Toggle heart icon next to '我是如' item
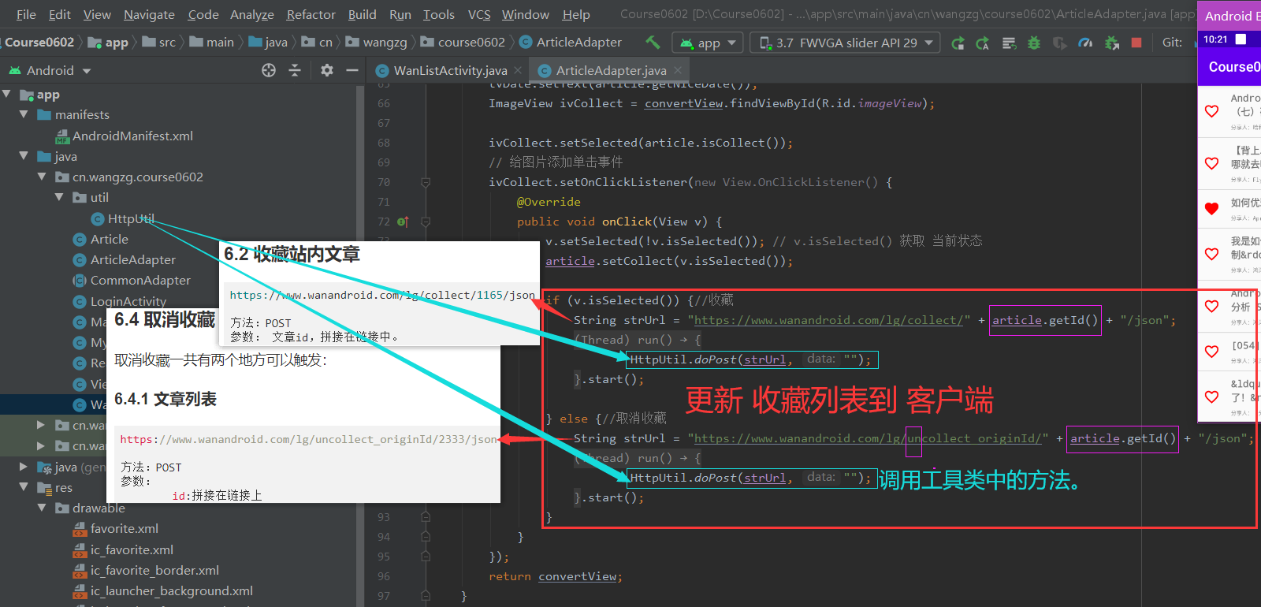Image resolution: width=1261 pixels, height=607 pixels. click(1212, 254)
